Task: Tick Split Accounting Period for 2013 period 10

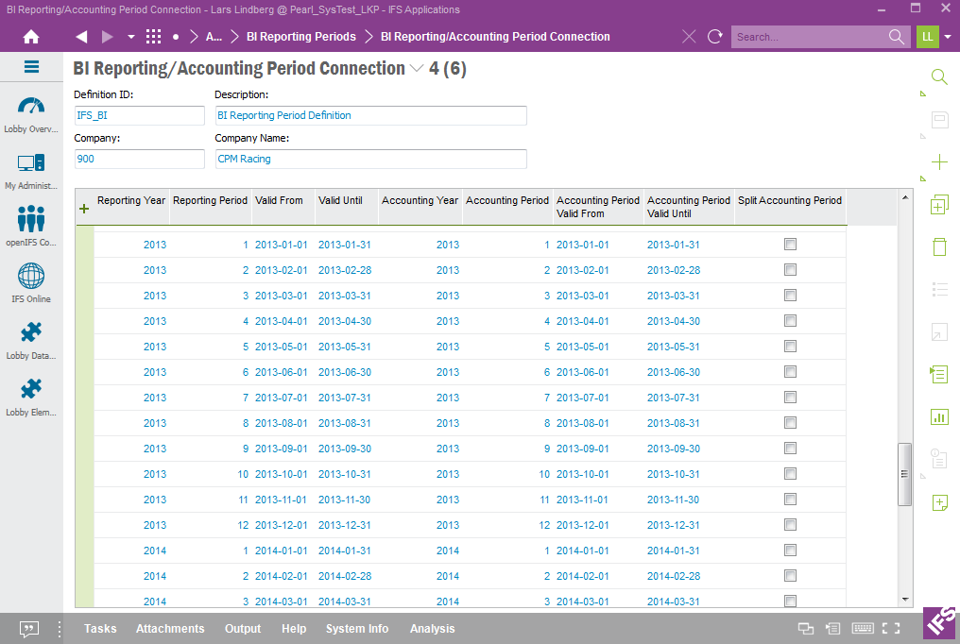Action: [x=791, y=474]
